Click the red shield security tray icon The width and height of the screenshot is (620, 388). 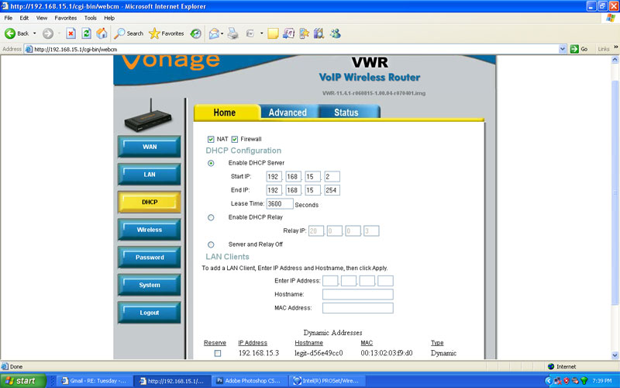pyautogui.click(x=567, y=381)
